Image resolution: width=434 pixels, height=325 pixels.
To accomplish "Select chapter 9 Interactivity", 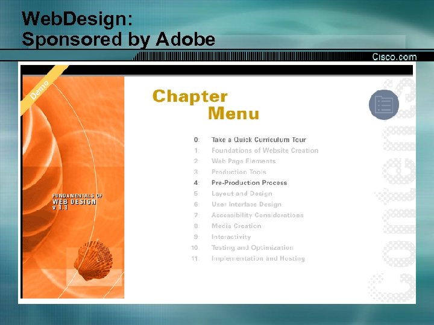I will [231, 237].
